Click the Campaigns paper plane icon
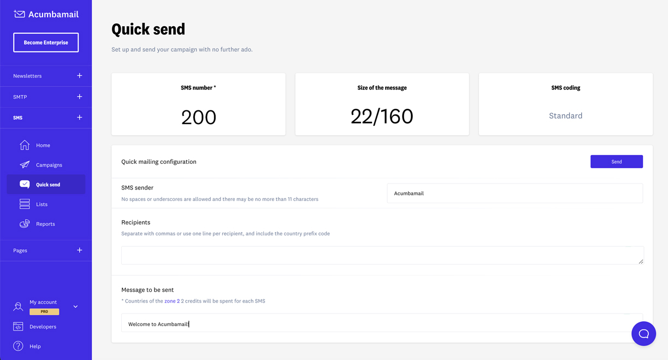This screenshot has height=360, width=668. [x=25, y=164]
